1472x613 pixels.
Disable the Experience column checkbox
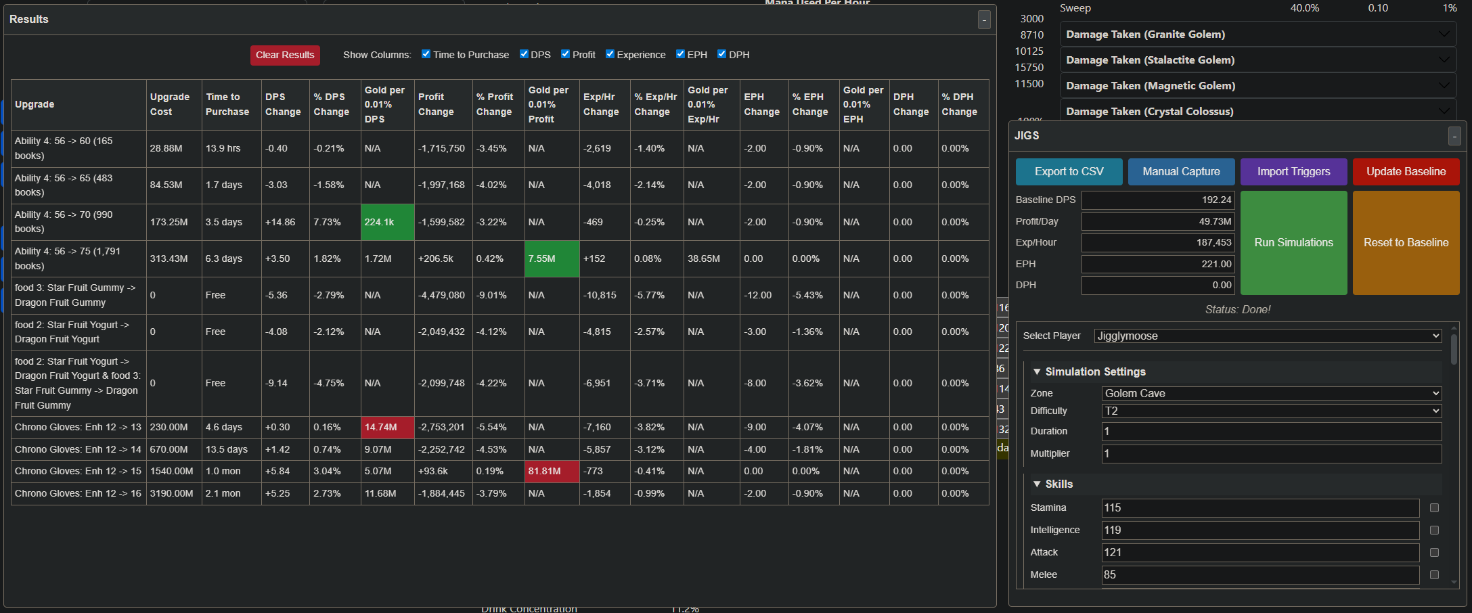pyautogui.click(x=610, y=54)
